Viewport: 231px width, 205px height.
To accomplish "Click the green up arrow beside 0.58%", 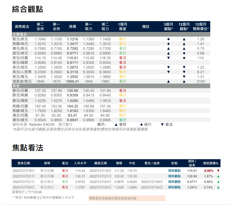I will pyautogui.click(x=218, y=182).
